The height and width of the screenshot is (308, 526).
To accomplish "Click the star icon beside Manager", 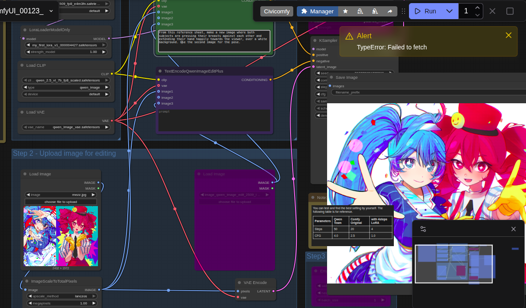I will coord(345,12).
